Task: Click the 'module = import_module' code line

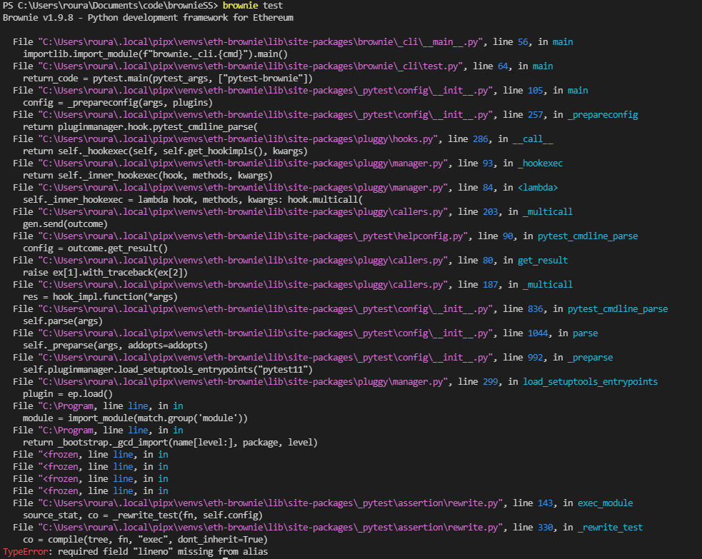Action: pyautogui.click(x=135, y=418)
